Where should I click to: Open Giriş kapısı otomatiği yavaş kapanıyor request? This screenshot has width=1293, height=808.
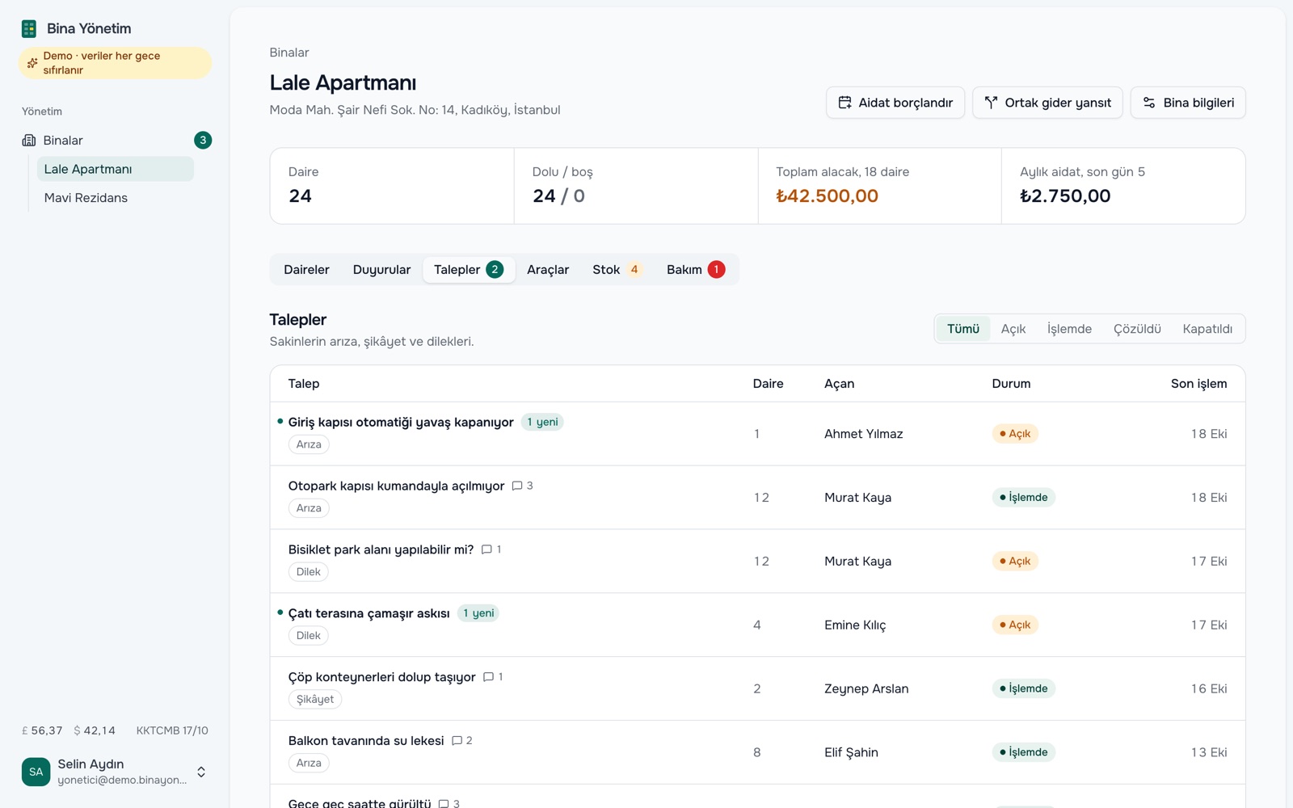click(x=401, y=423)
